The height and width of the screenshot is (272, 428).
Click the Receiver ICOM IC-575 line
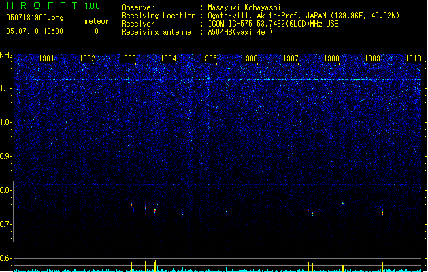point(273,24)
